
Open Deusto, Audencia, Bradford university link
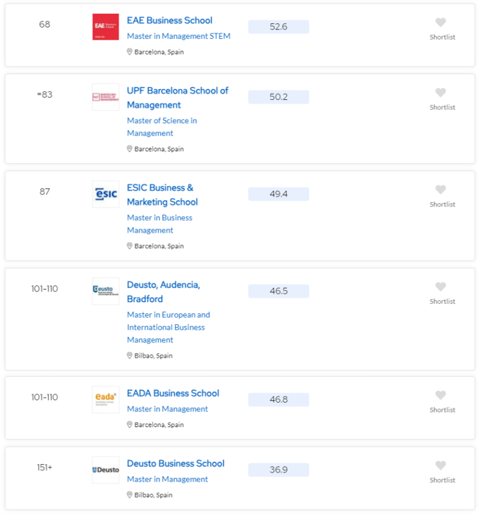[163, 292]
